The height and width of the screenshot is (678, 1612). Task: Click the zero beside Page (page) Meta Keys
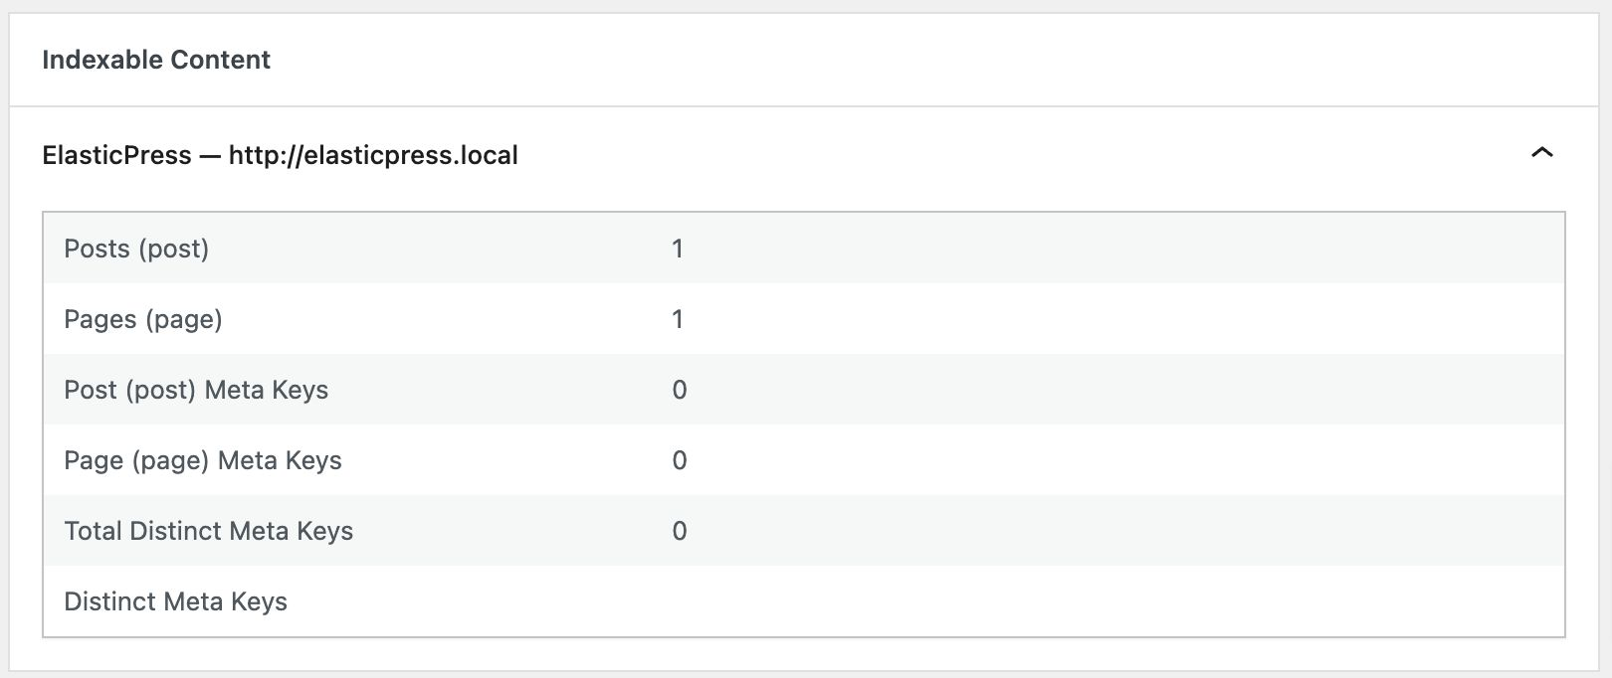[x=679, y=460]
